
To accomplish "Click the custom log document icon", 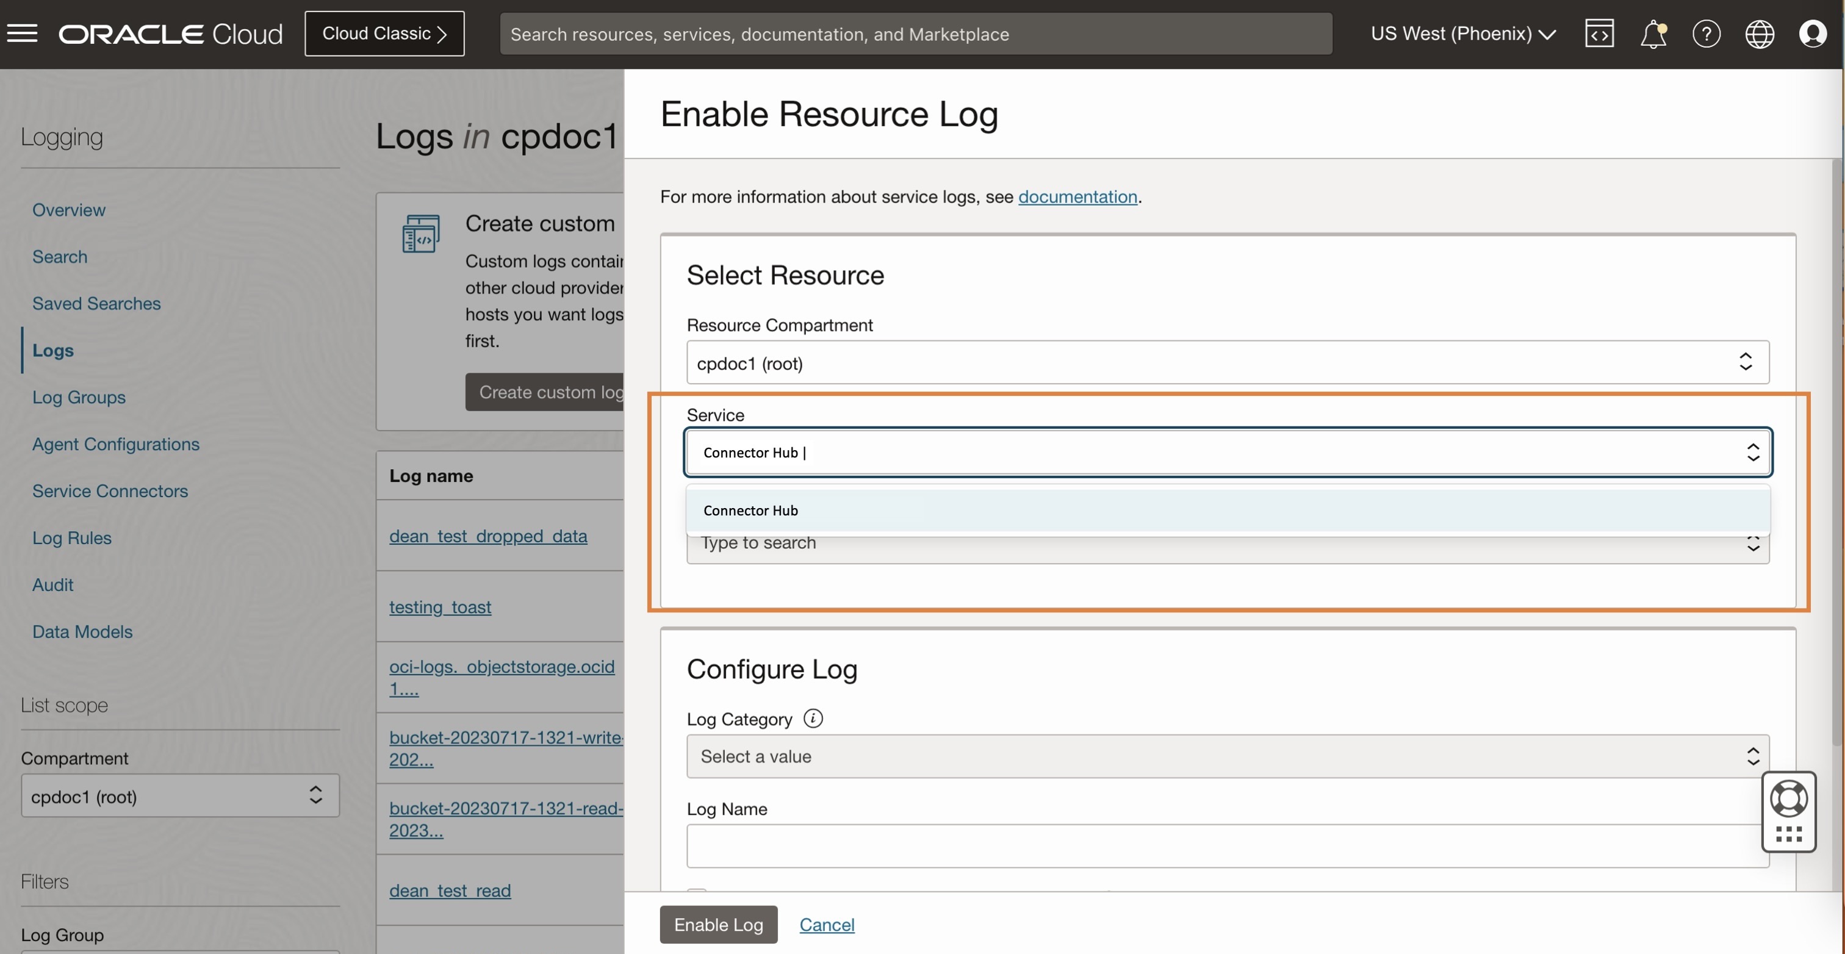I will pyautogui.click(x=421, y=233).
